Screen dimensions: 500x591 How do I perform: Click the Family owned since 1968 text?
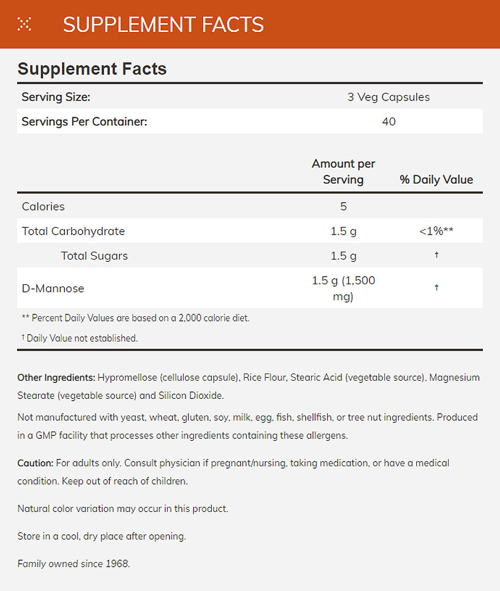tap(73, 563)
